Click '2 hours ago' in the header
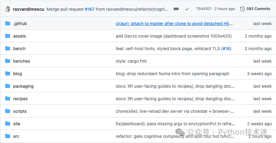The image size is (276, 143). tap(225, 9)
